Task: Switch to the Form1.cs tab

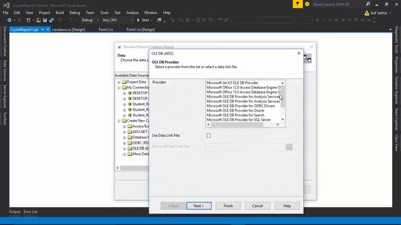Action: pyautogui.click(x=106, y=29)
